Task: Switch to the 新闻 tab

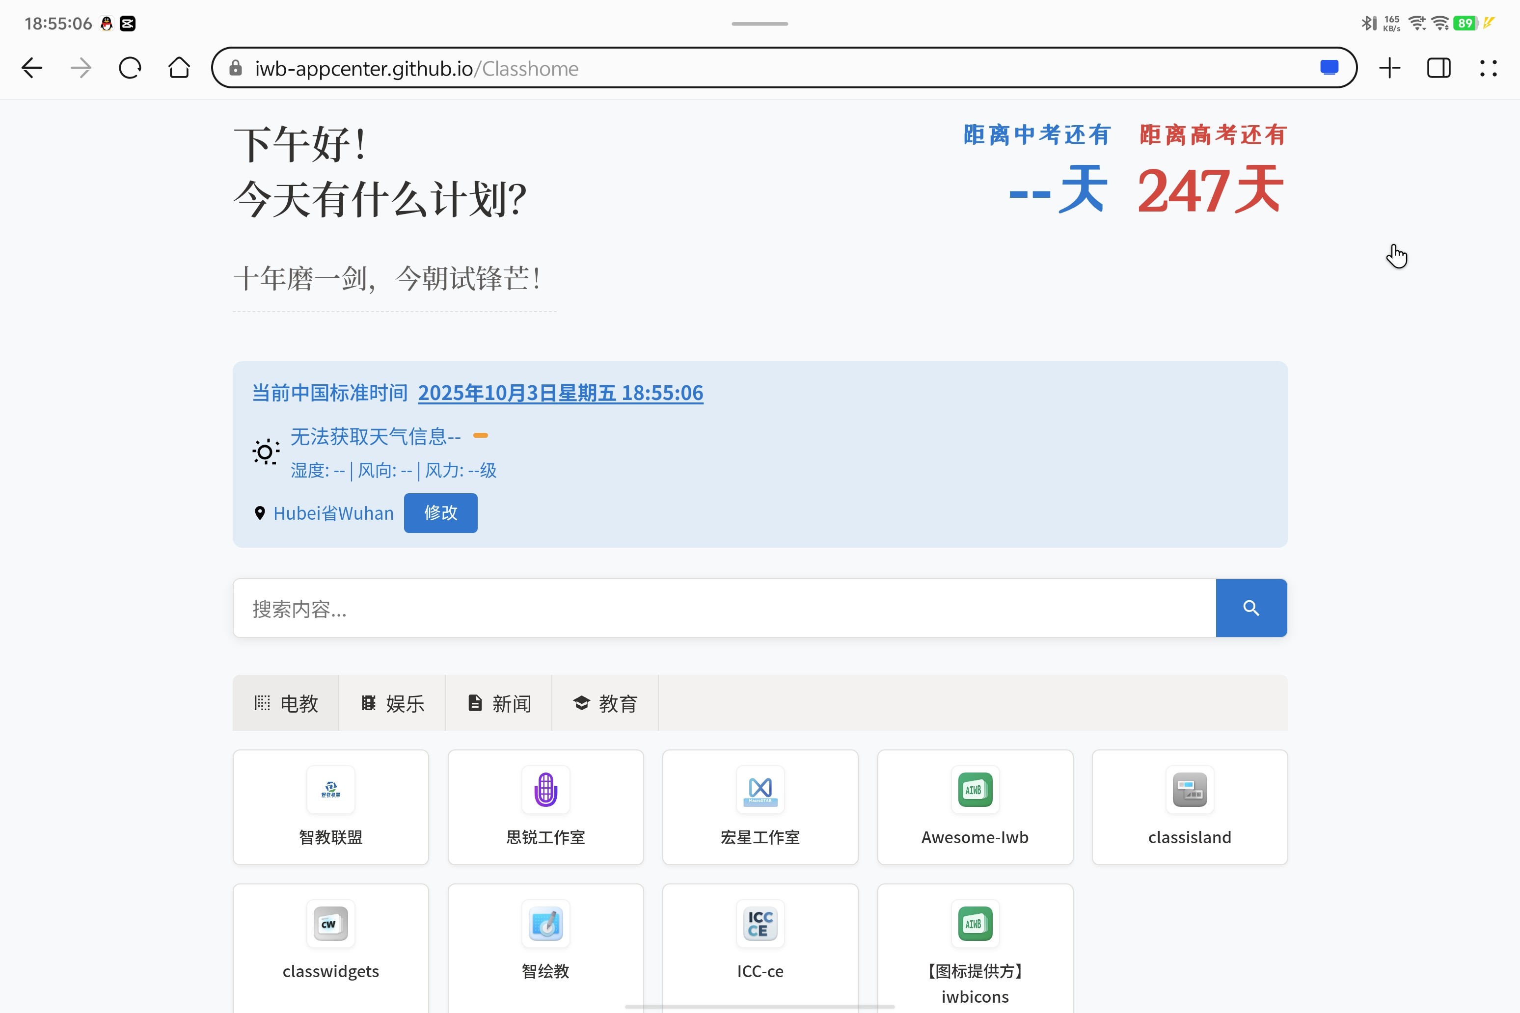Action: coord(498,703)
